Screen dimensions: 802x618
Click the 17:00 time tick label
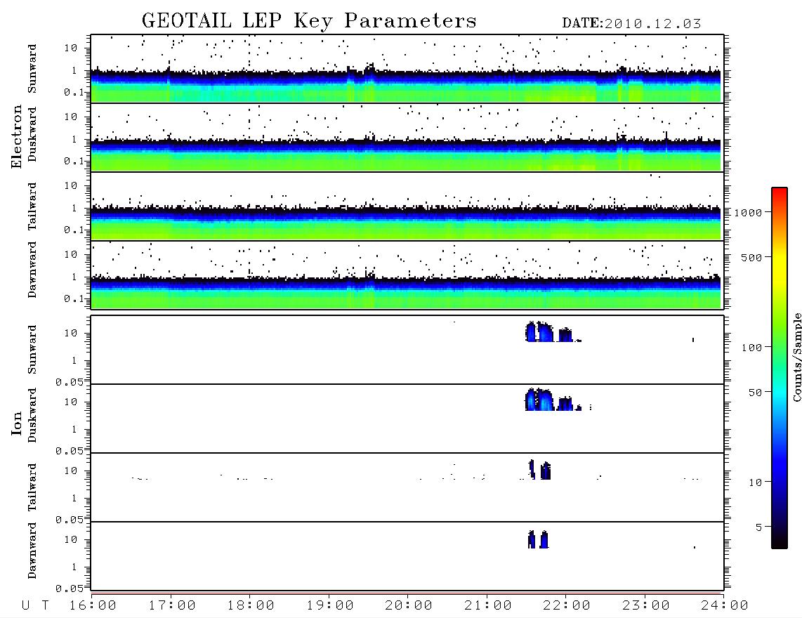[x=172, y=605]
